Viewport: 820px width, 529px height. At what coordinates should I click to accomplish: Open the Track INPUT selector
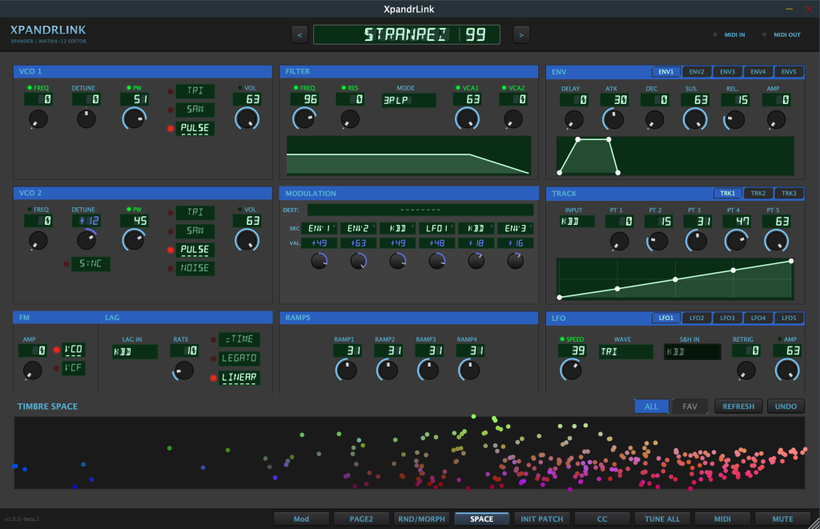tap(577, 222)
